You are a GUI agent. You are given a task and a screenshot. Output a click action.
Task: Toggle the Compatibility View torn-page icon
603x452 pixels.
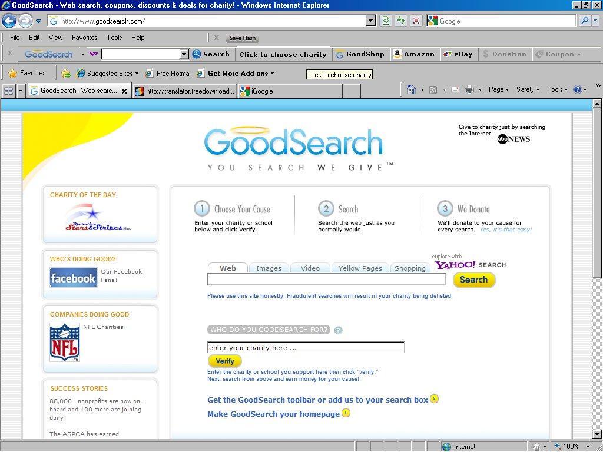[x=385, y=21]
